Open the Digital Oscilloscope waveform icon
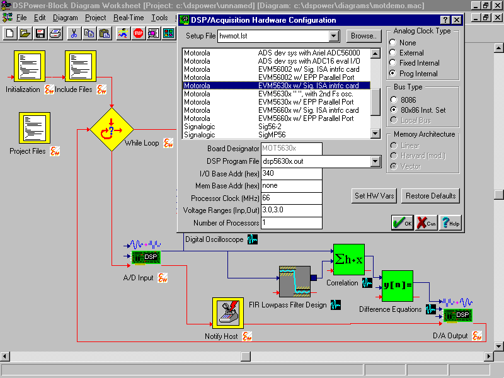The width and height of the screenshot is (504, 378). 253,239
